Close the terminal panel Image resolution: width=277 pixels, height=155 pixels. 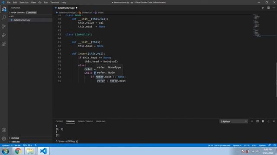click(x=274, y=121)
